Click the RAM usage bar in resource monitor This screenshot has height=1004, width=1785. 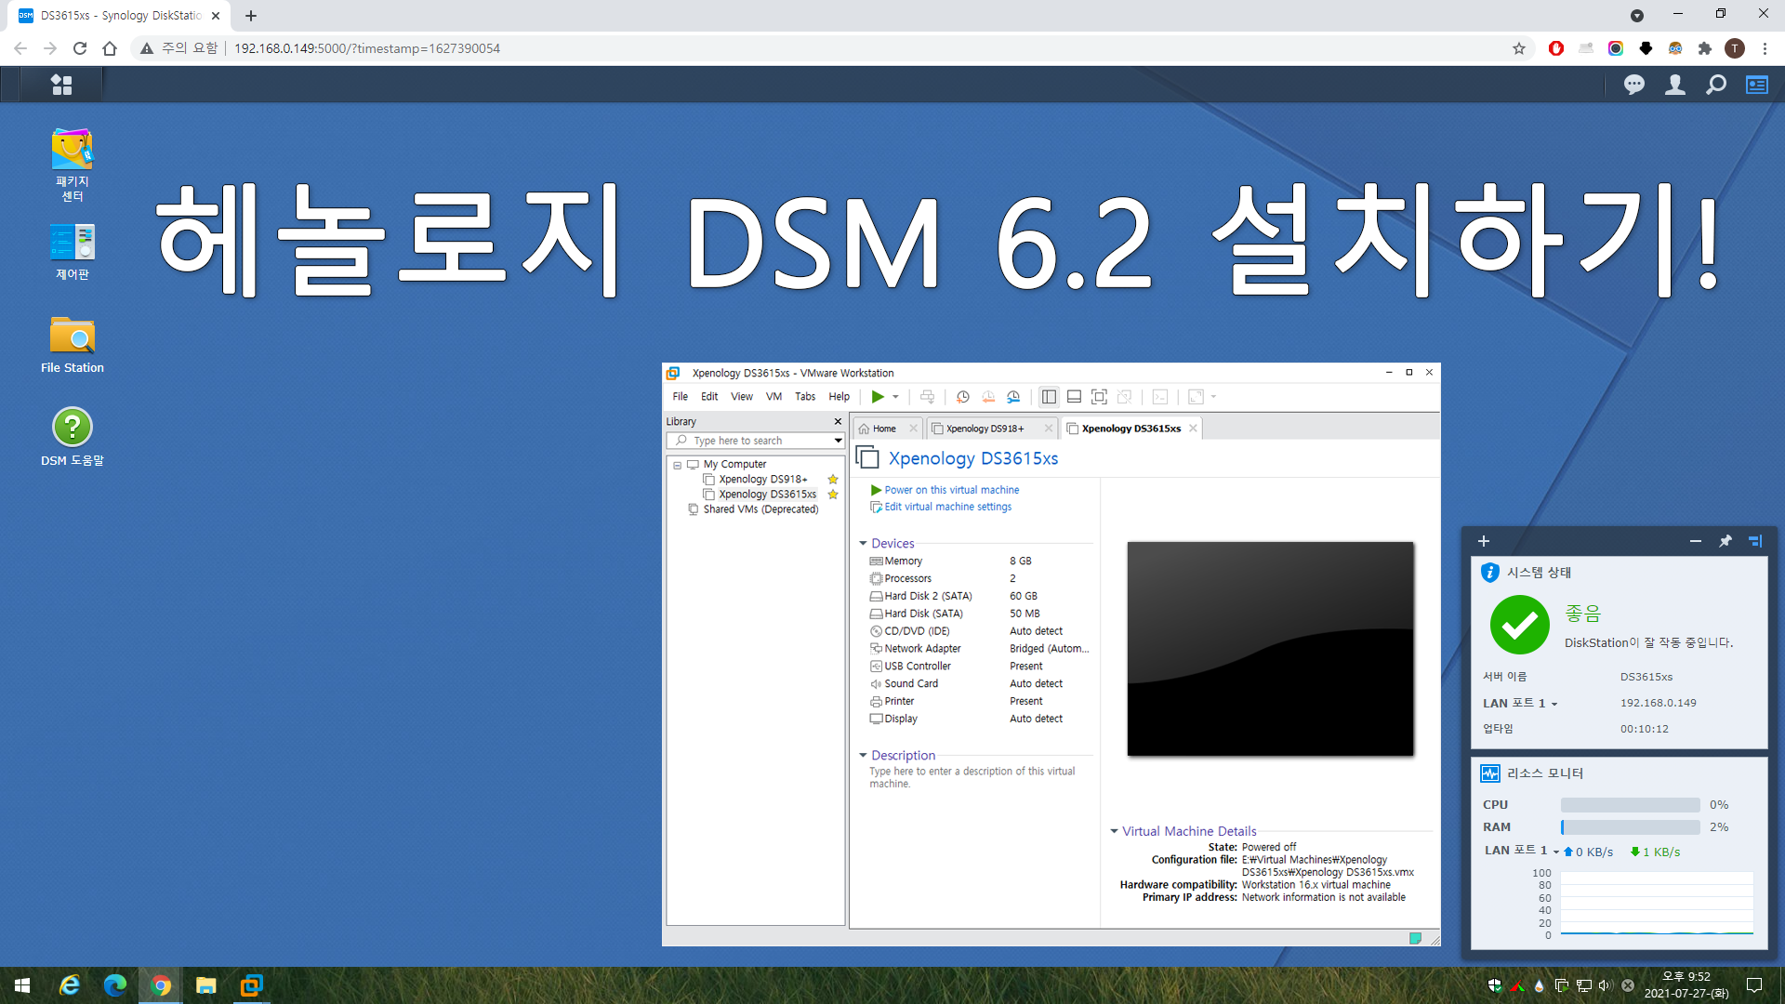pos(1629,827)
